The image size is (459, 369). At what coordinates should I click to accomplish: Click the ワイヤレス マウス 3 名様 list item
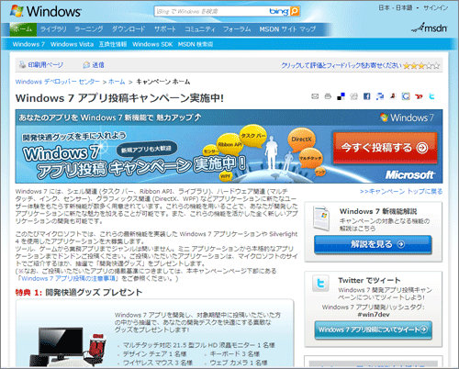pos(158,363)
